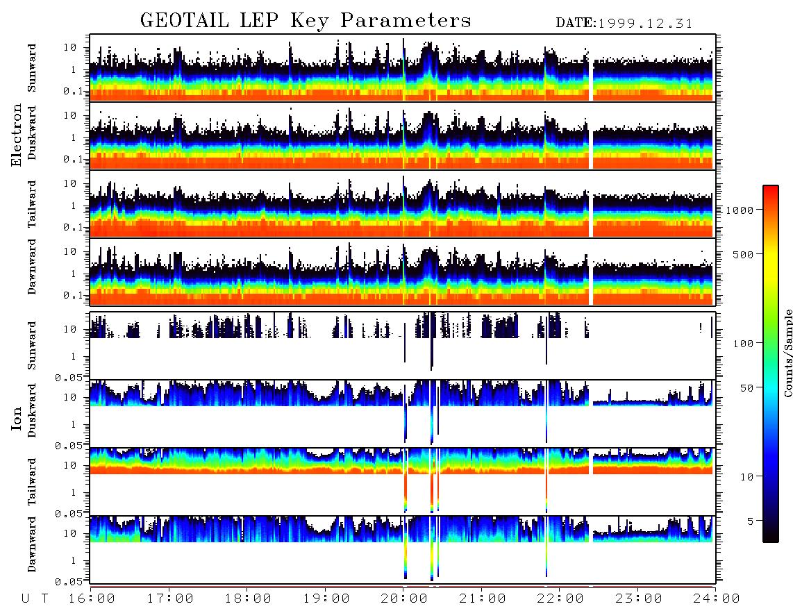Viewport: 793px width, 611px height.
Task: Click the Ion Sunward spectrogram panel
Action: click(403, 346)
